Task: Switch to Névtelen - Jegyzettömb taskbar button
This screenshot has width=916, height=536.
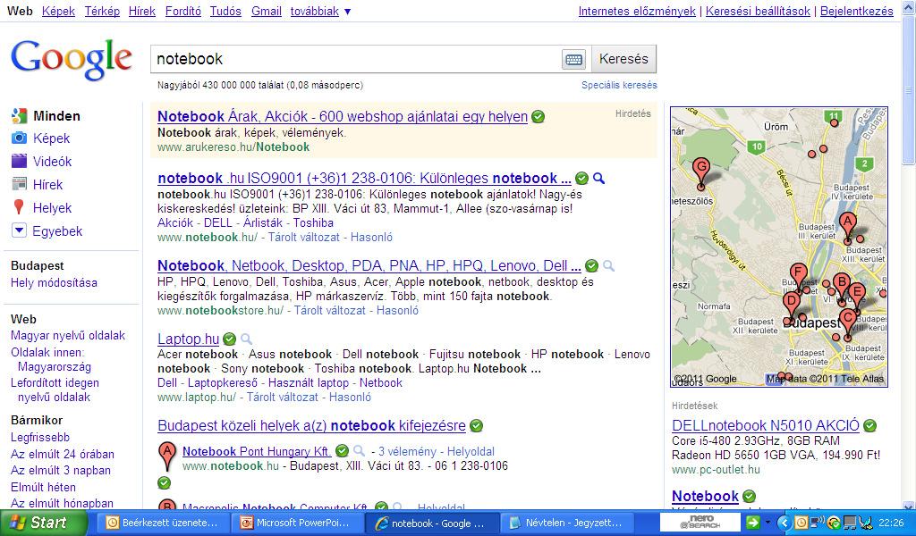Action: point(568,523)
